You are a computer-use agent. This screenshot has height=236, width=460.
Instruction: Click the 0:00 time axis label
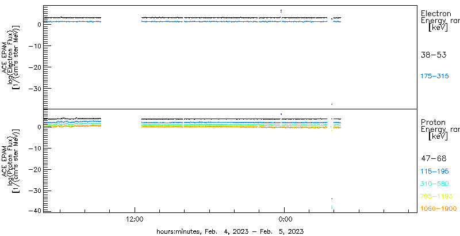[284, 219]
